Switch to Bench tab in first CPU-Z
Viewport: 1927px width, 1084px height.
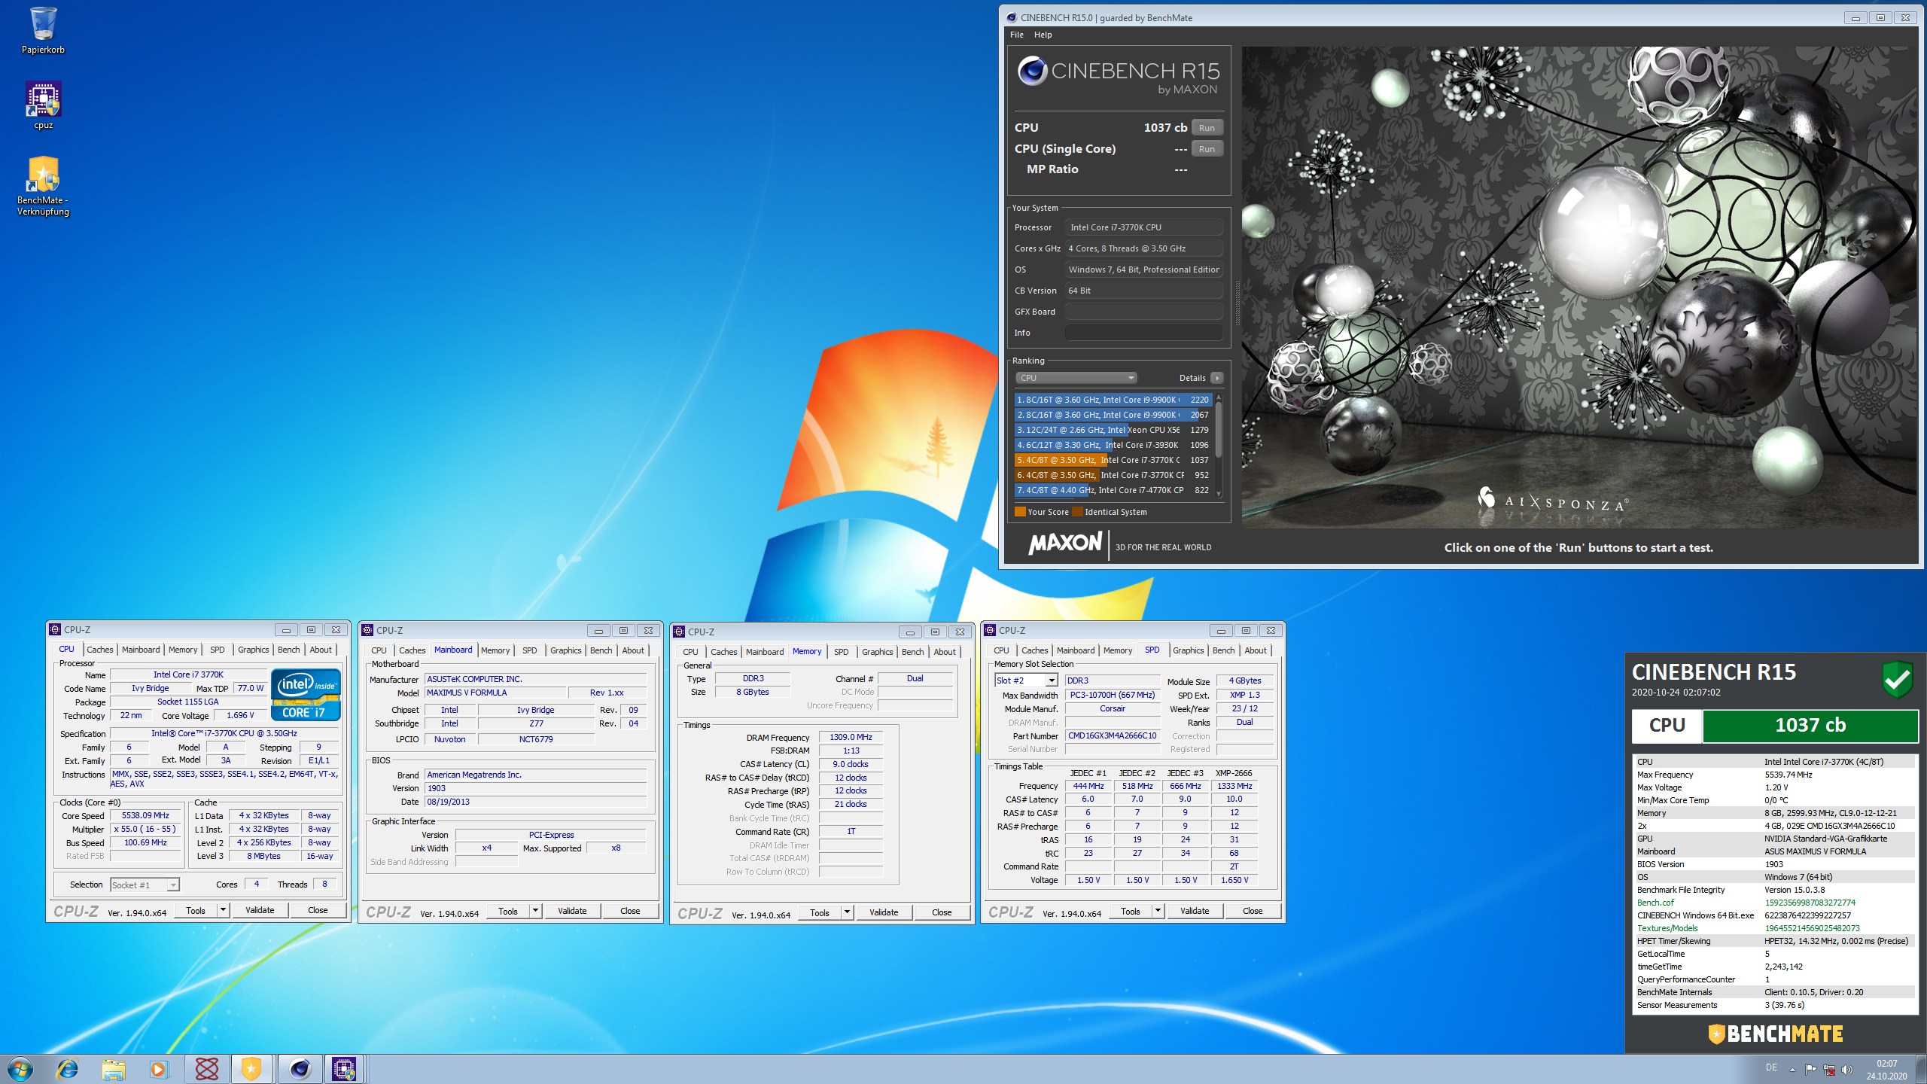point(289,650)
